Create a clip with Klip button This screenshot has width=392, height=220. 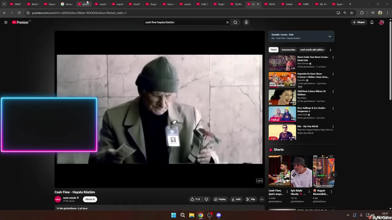pos(251,199)
